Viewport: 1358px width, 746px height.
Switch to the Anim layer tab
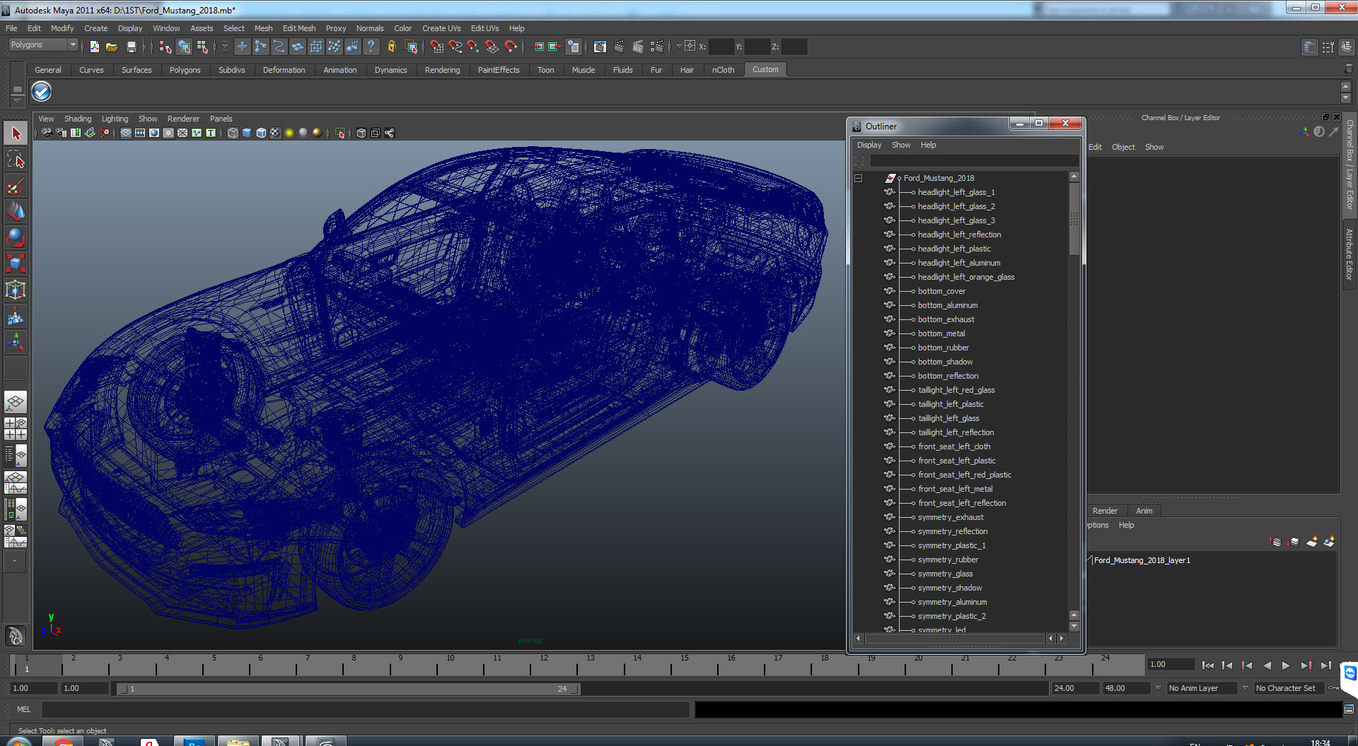[x=1144, y=511]
